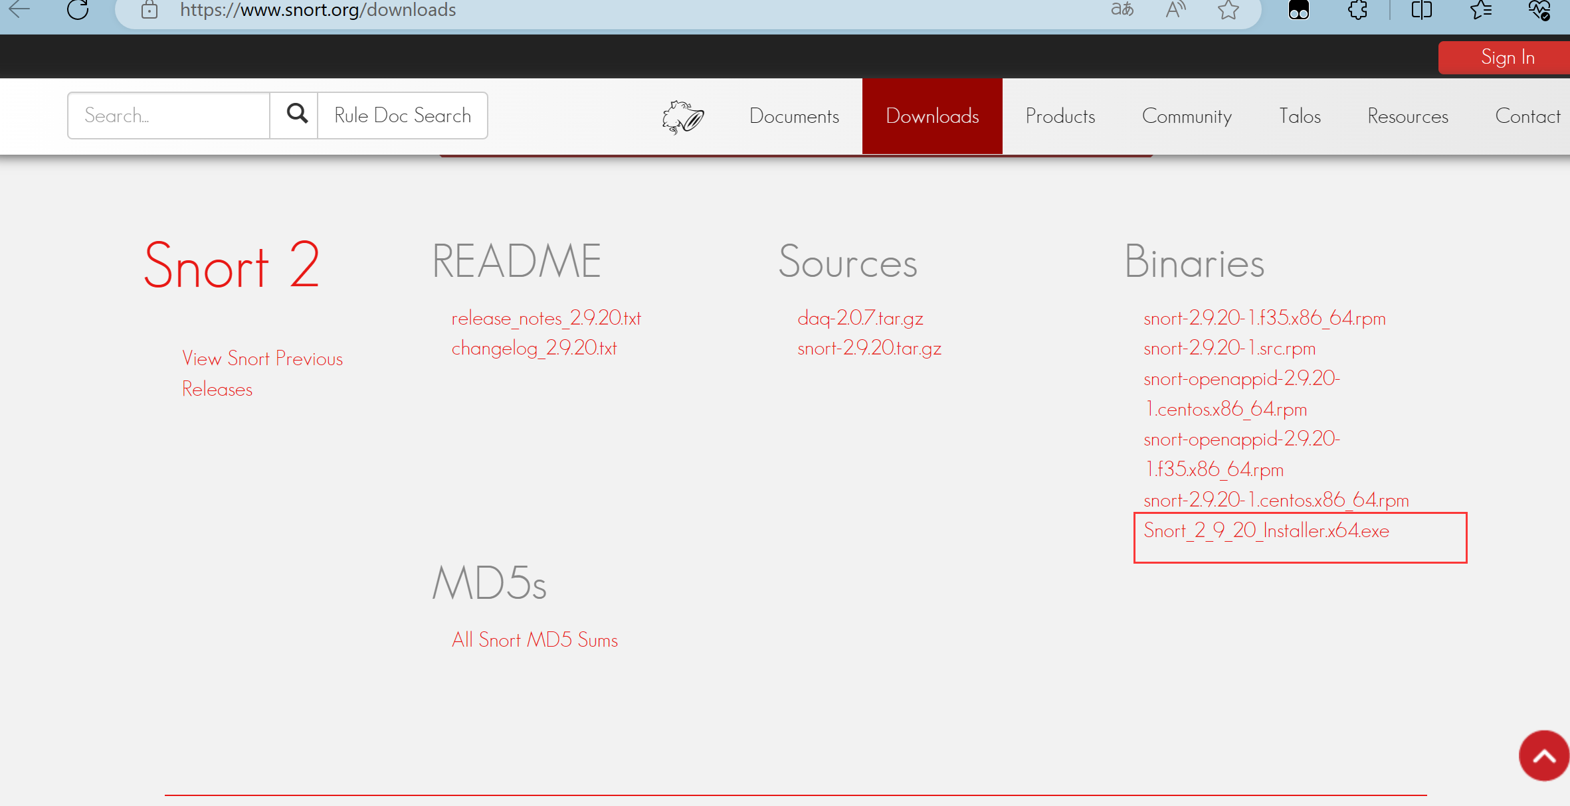Viewport: 1570px width, 806px height.
Task: Reload the page with refresh icon
Action: [x=78, y=9]
